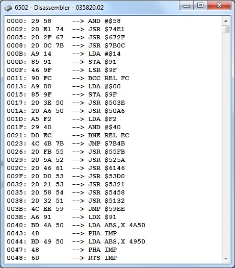Click empty scrollbar track below thumb
The image size is (235, 268).
tap(226, 143)
